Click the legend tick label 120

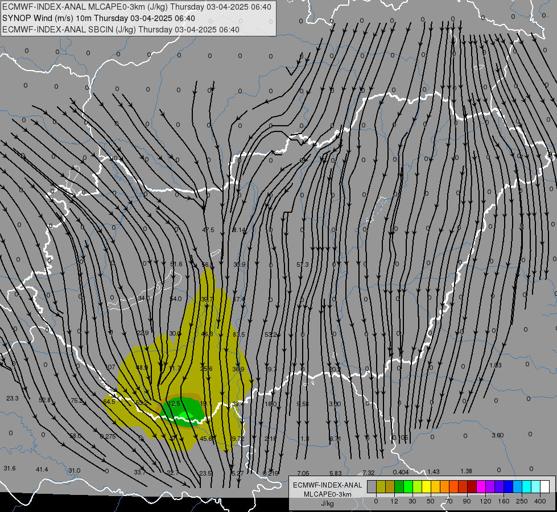485,501
